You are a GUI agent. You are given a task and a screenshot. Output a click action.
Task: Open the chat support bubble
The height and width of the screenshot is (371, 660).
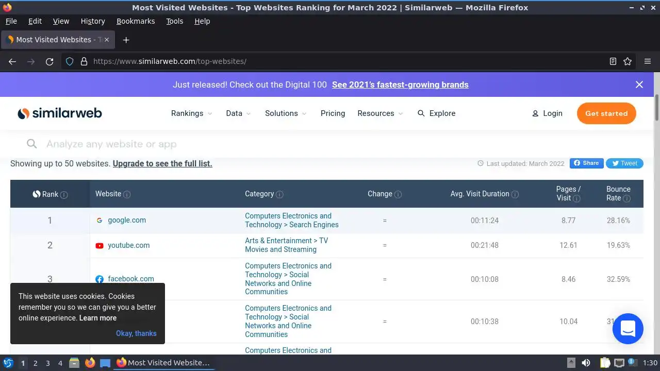pos(628,329)
